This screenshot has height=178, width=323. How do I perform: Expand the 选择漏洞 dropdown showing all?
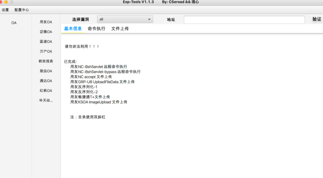(x=125, y=19)
